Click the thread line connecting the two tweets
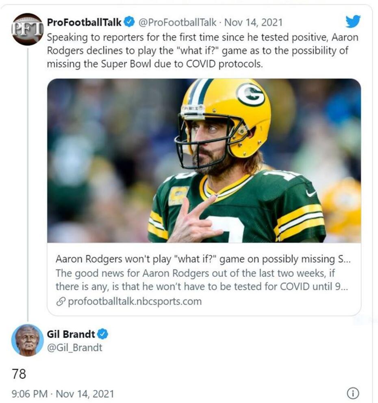This screenshot has width=378, height=403. [27, 183]
